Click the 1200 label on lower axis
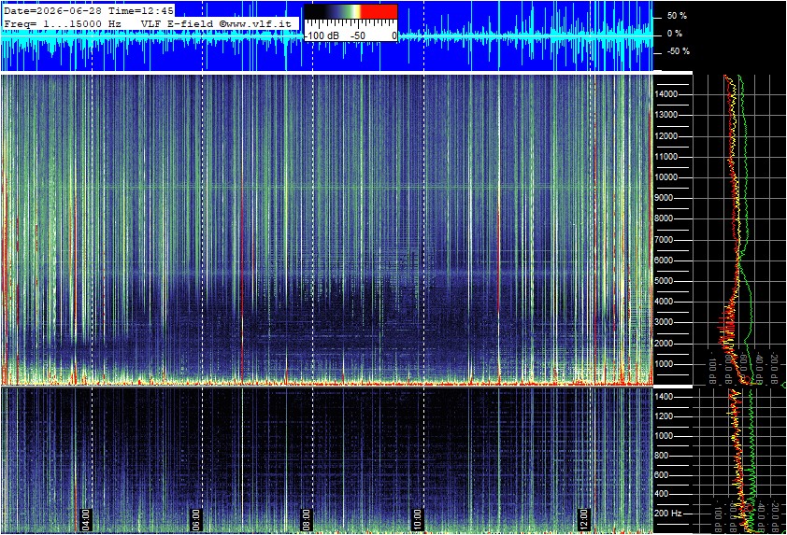This screenshot has width=787, height=535. (664, 416)
